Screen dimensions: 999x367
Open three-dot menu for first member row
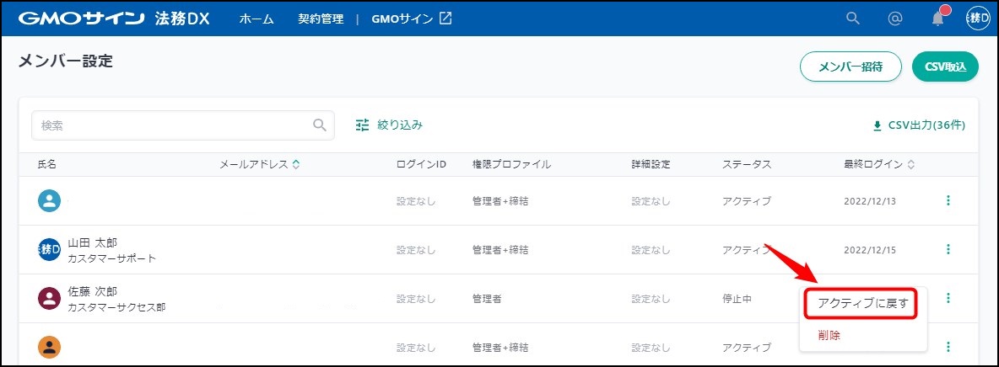point(948,200)
